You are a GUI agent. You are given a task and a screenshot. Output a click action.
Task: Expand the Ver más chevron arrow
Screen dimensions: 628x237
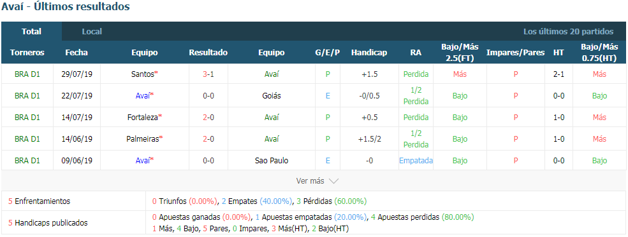click(333, 181)
